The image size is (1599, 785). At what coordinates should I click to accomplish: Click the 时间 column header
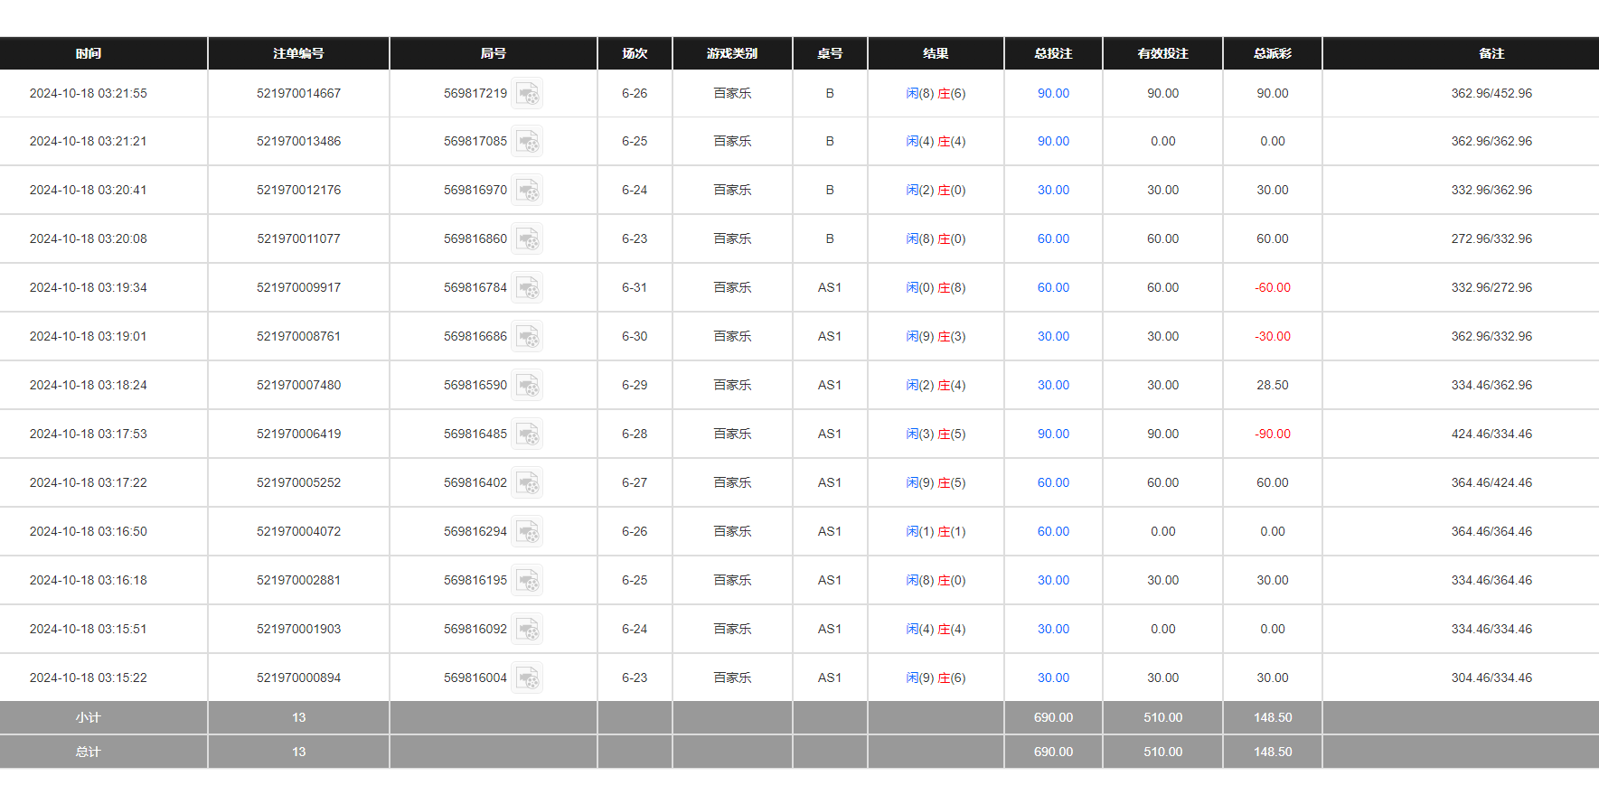pyautogui.click(x=89, y=54)
